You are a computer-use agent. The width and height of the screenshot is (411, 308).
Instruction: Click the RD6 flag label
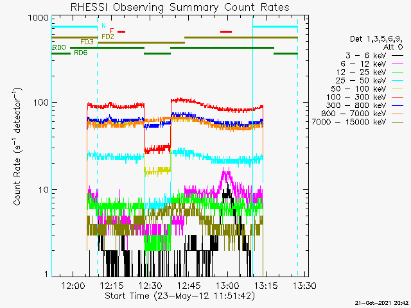point(80,53)
